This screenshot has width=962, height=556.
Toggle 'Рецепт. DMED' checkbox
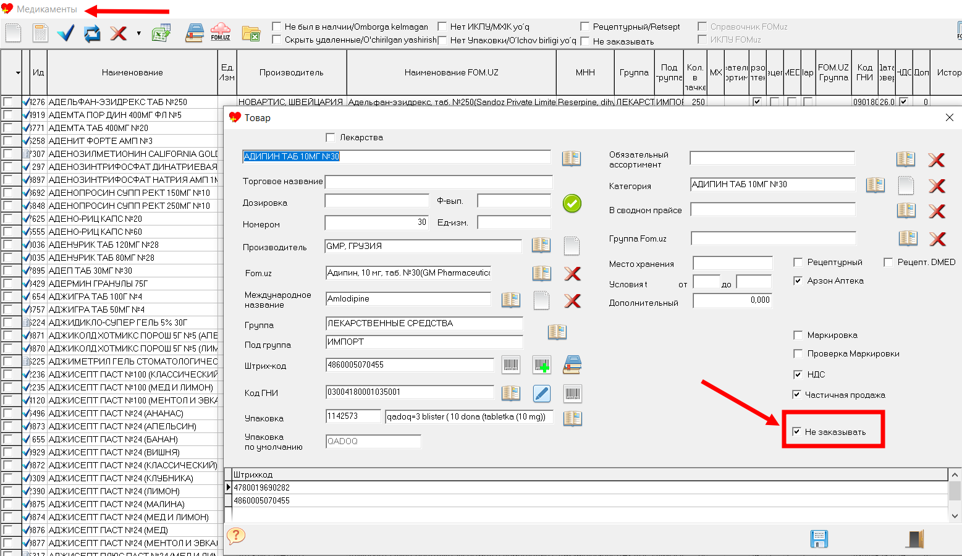click(x=888, y=262)
